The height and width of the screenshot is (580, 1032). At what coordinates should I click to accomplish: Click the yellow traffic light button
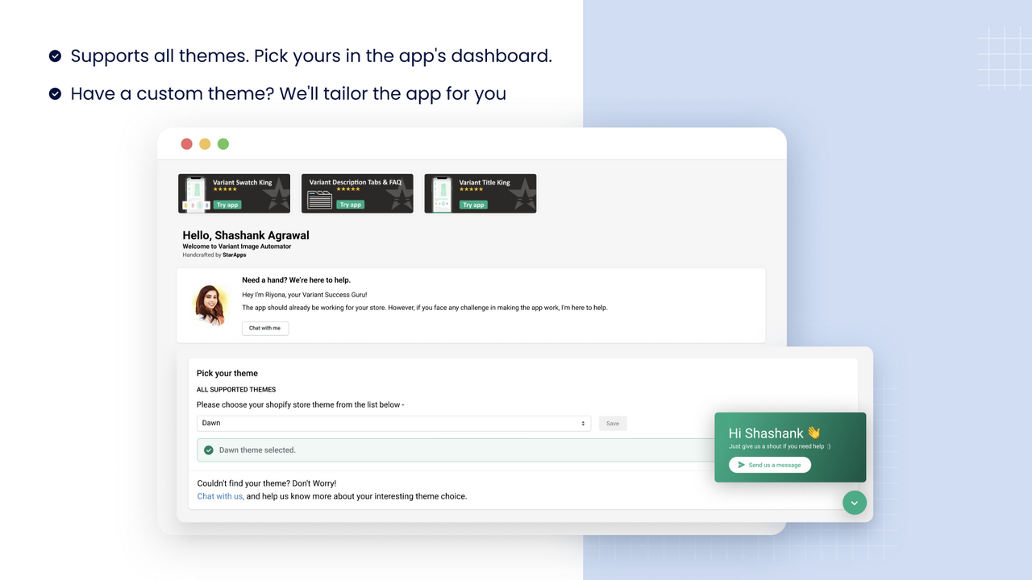205,143
